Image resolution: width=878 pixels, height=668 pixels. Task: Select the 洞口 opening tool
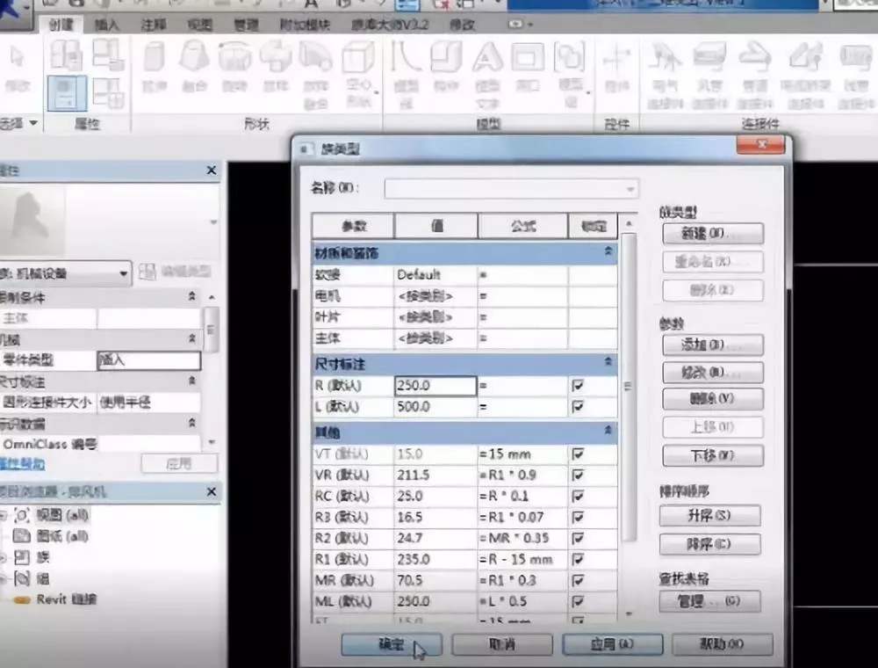528,66
